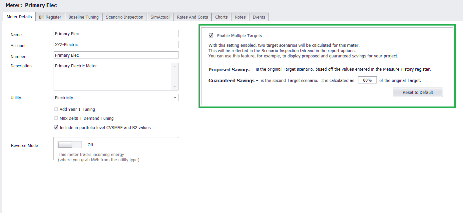
Task: Switch to the Bill Register tab
Action: pos(50,17)
